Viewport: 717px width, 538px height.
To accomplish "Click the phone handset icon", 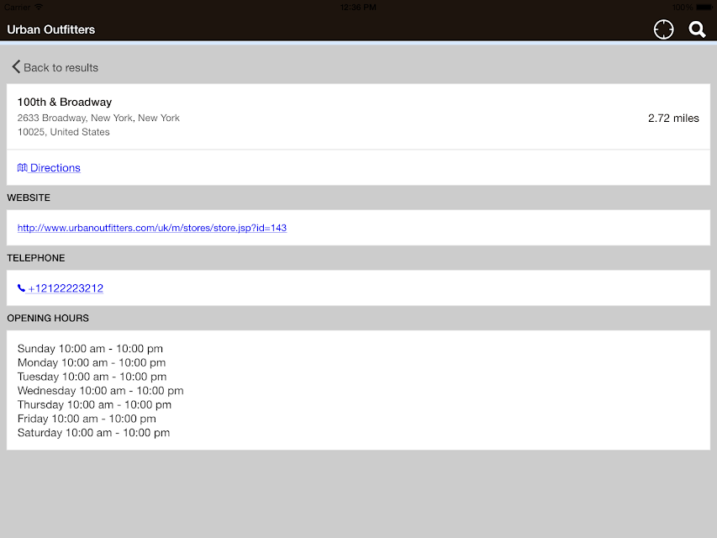I will pos(21,287).
